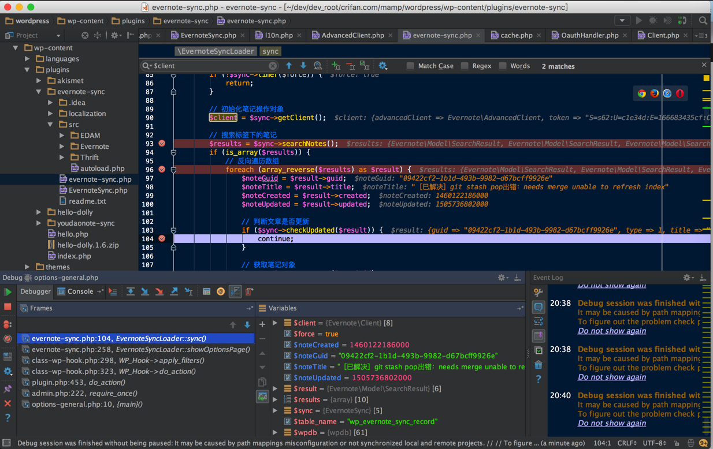Open in Chrome browser icon
The image size is (713, 449).
[x=642, y=93]
